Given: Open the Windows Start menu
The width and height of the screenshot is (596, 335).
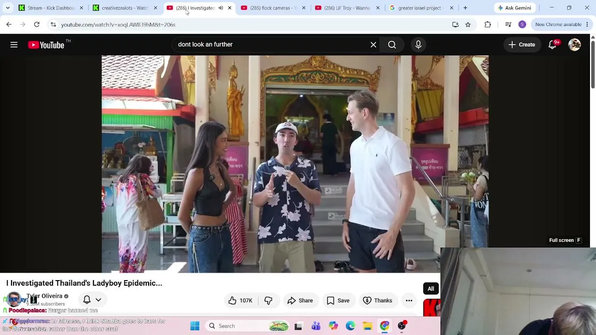Looking at the screenshot, I should 195,326.
